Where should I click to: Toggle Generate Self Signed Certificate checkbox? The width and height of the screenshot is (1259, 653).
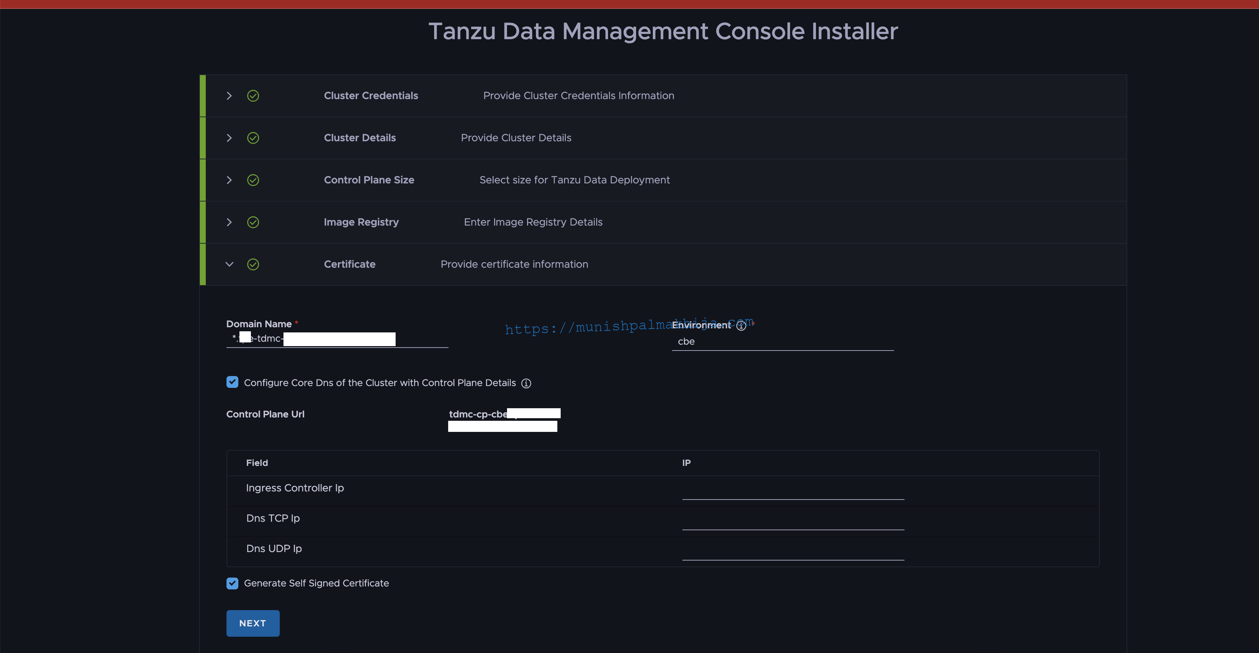click(233, 583)
